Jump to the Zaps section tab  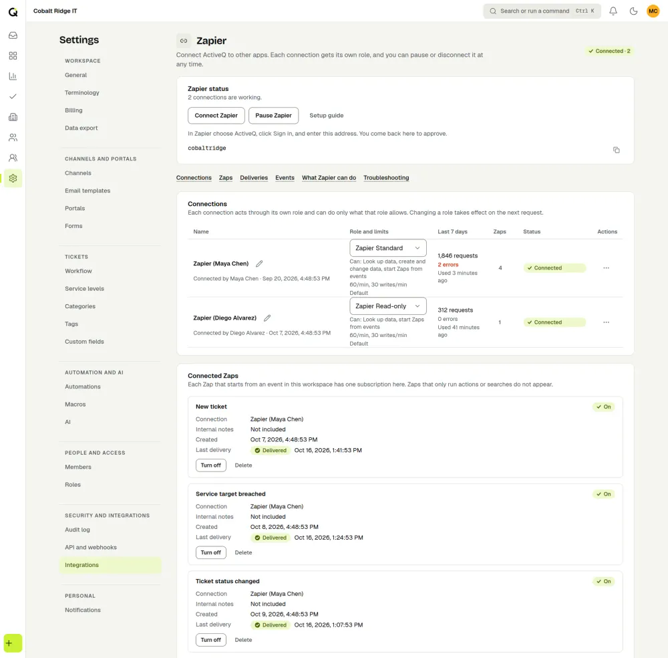pos(226,178)
